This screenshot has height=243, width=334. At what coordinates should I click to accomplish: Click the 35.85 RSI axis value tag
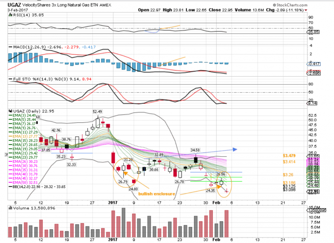313,32
